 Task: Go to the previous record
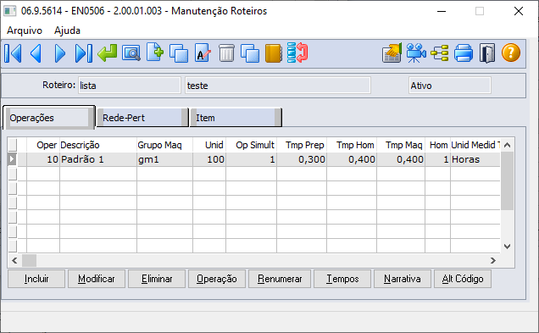click(36, 53)
